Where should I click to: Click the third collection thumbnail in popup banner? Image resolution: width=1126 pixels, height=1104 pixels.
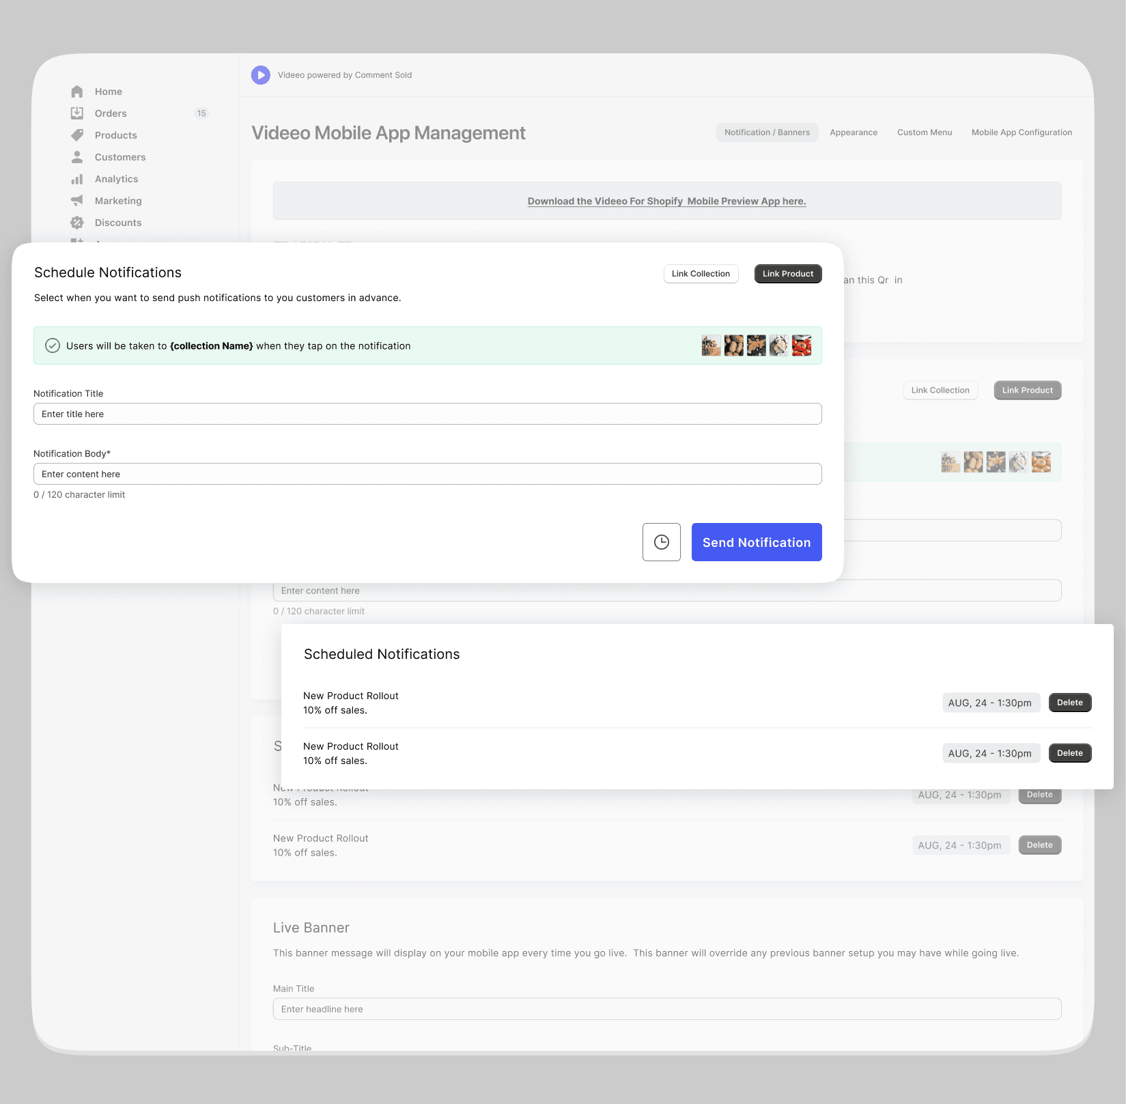tap(756, 345)
